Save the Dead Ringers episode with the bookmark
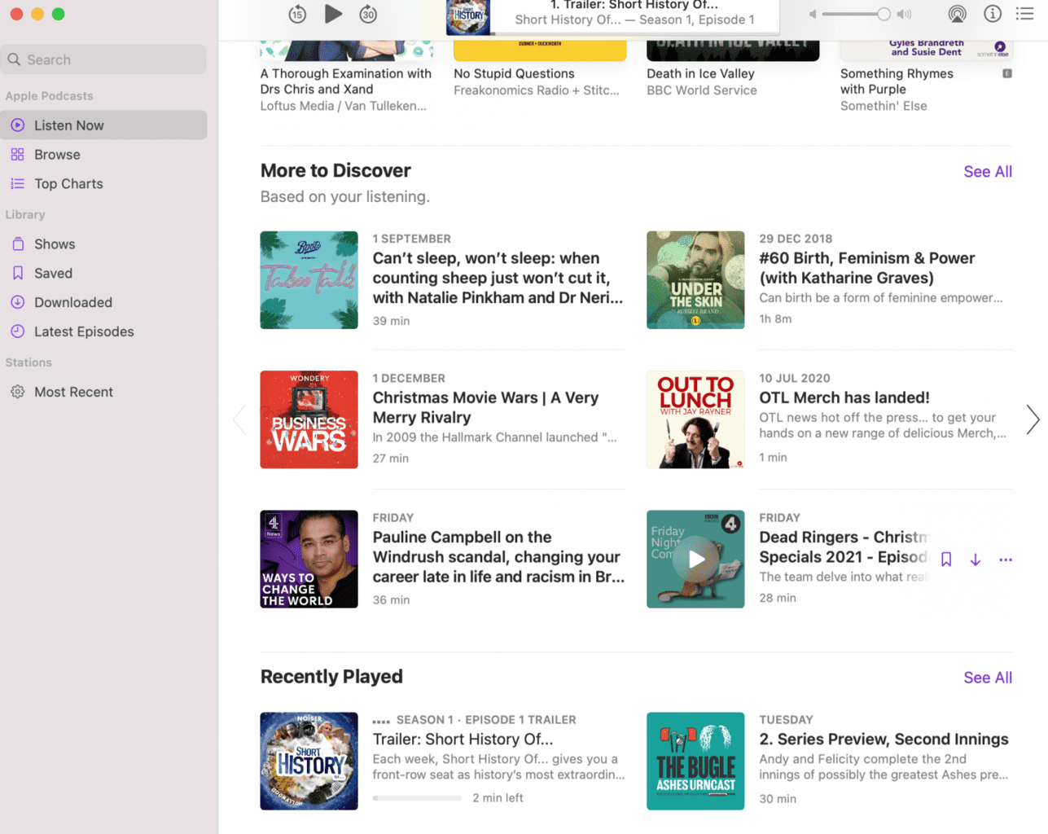The width and height of the screenshot is (1048, 834). click(945, 560)
